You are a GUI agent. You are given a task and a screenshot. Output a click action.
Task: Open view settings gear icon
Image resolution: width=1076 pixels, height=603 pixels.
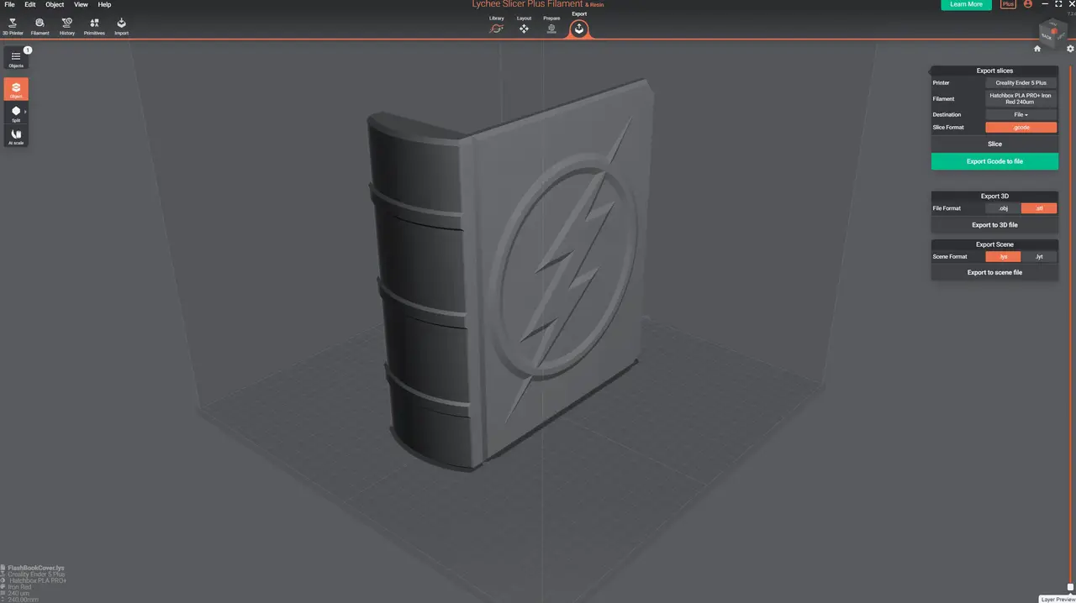(1070, 49)
